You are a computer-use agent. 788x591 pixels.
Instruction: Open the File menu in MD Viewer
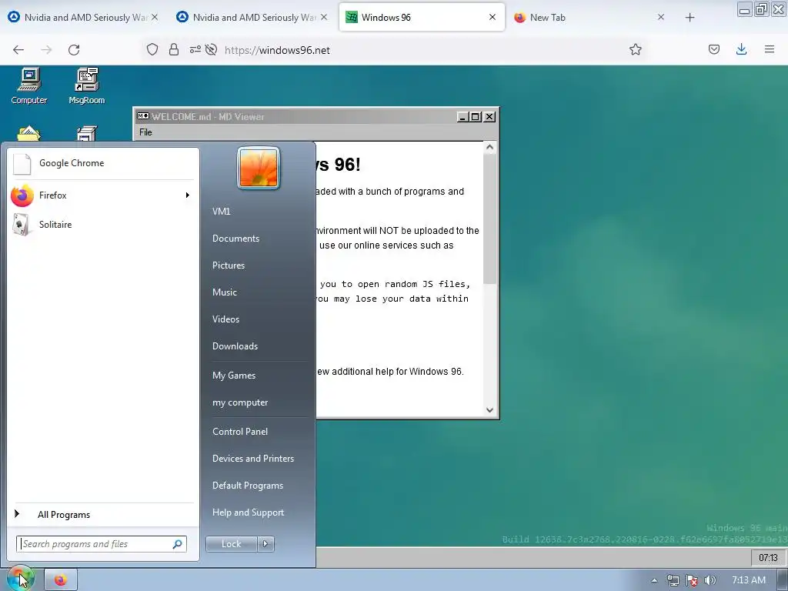tap(145, 132)
